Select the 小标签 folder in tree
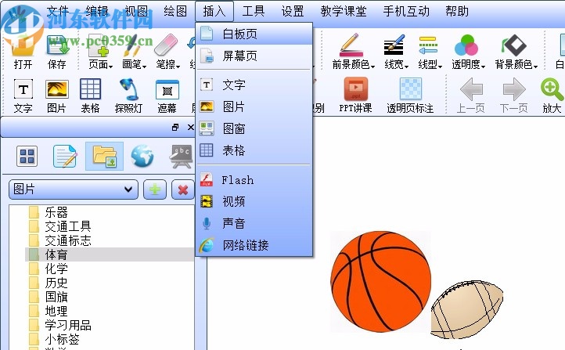 coord(62,339)
